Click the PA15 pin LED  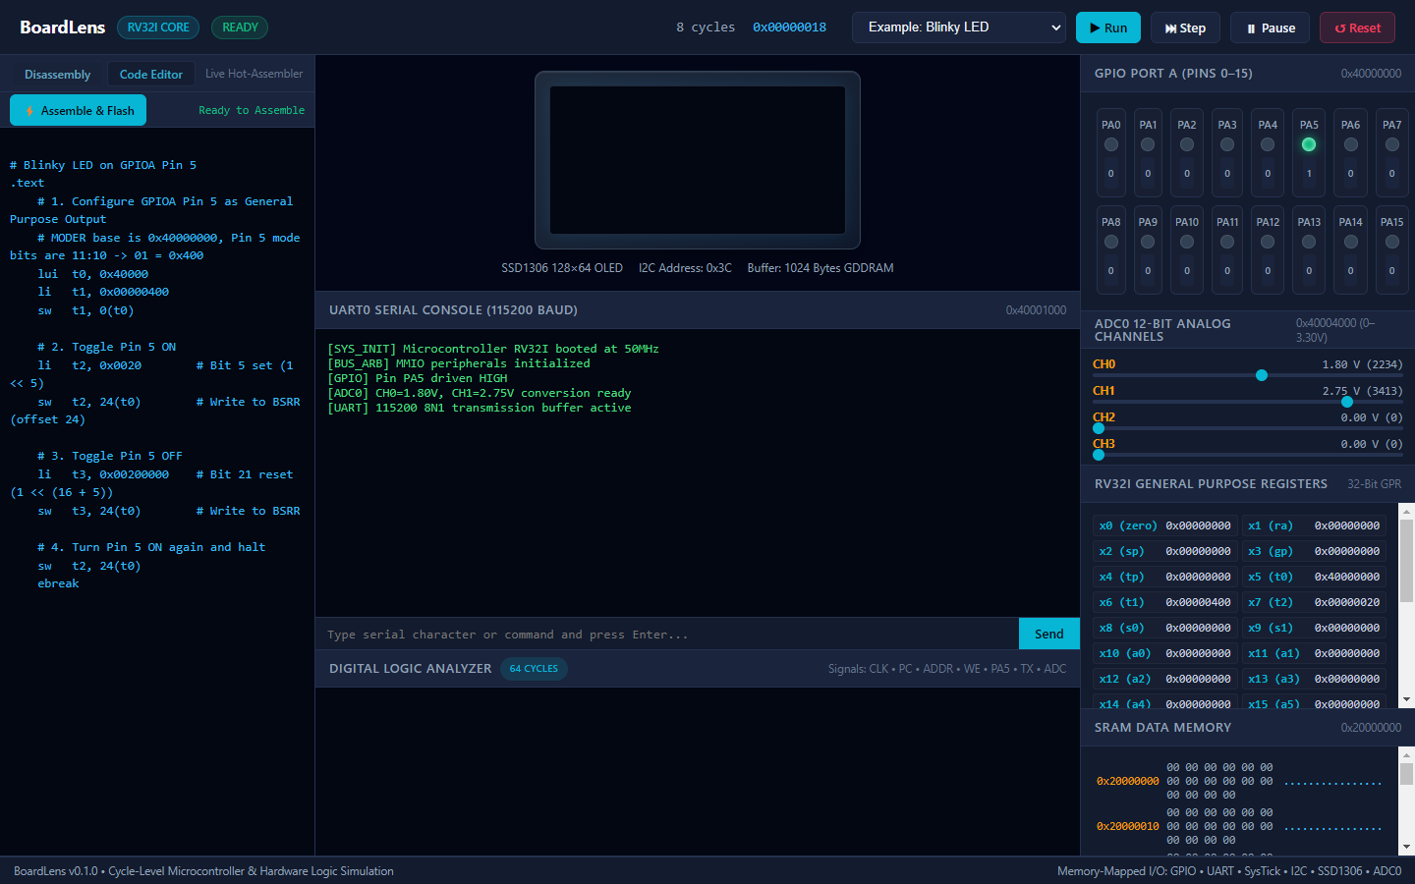coord(1392,242)
